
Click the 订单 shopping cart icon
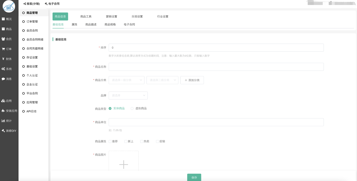3,49
